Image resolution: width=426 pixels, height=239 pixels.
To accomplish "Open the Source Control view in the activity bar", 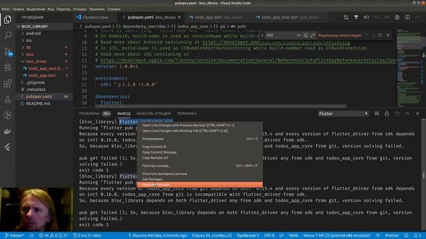I will pos(7,51).
